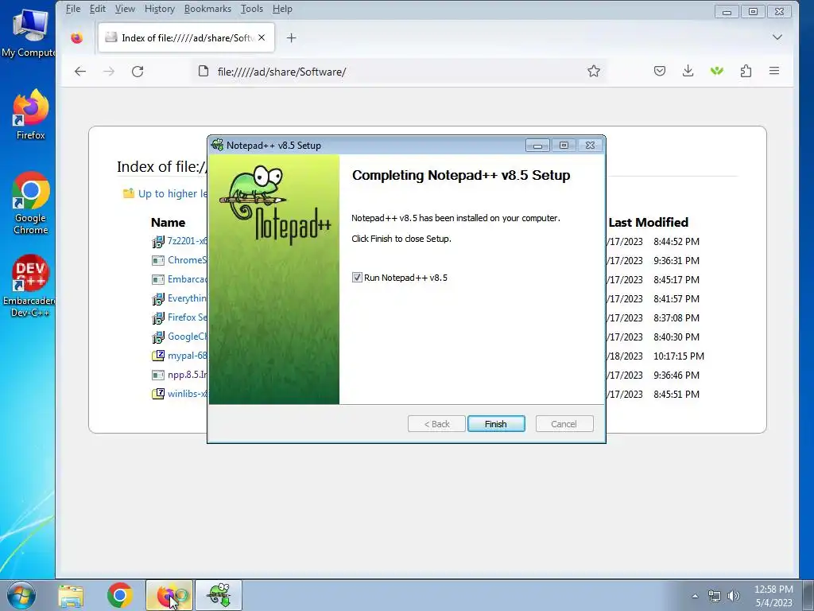
Task: Open the volume speaker tray icon
Action: (734, 596)
